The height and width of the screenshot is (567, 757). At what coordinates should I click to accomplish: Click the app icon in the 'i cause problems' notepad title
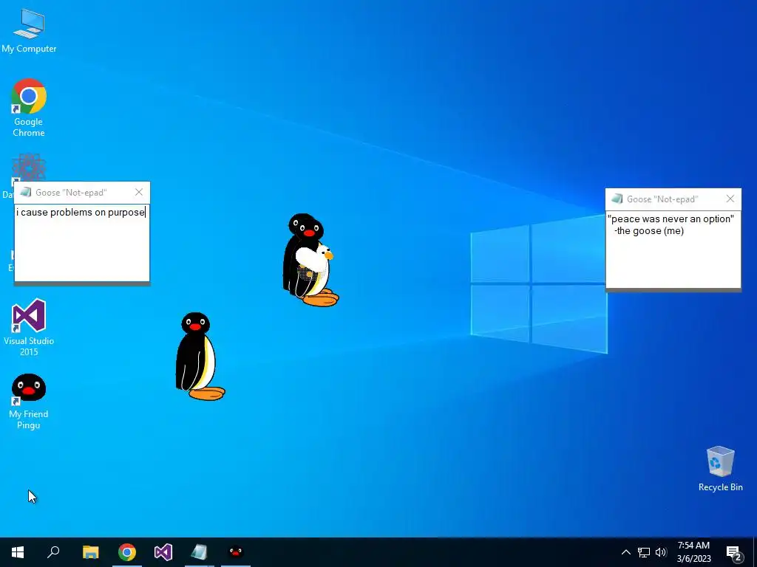click(26, 193)
